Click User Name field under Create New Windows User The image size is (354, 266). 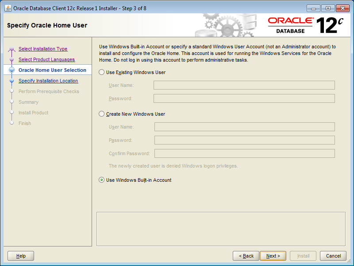click(245, 127)
